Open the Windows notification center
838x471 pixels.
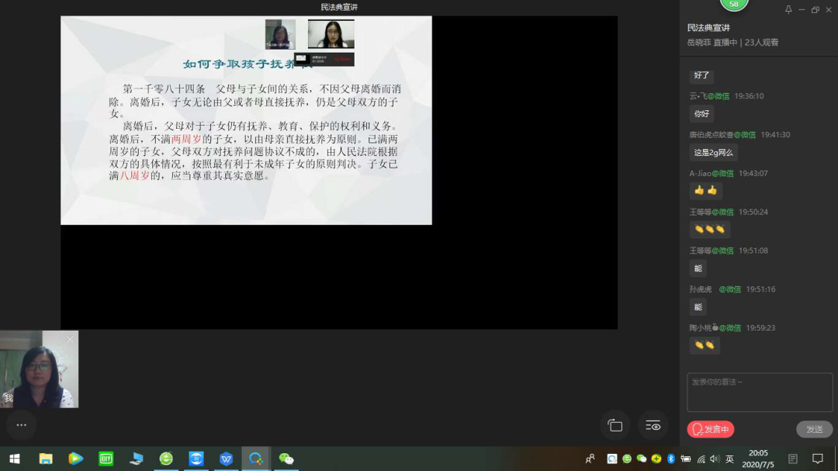(817, 459)
